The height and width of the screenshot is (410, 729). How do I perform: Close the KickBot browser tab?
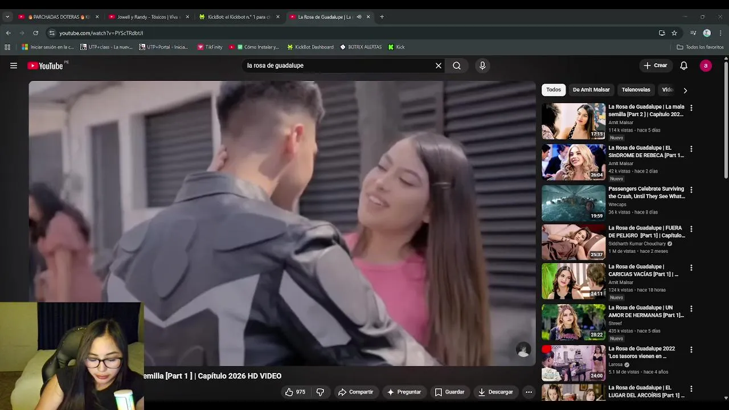(x=278, y=17)
